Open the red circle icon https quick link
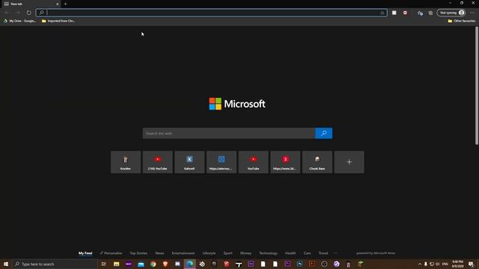The height and width of the screenshot is (269, 479). click(285, 162)
